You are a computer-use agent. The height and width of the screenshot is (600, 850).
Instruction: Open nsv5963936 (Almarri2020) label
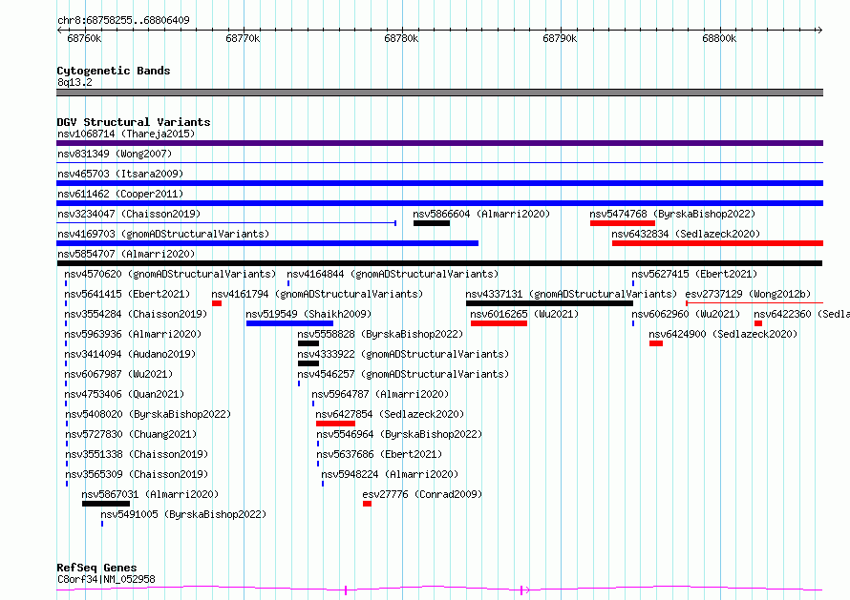point(133,334)
